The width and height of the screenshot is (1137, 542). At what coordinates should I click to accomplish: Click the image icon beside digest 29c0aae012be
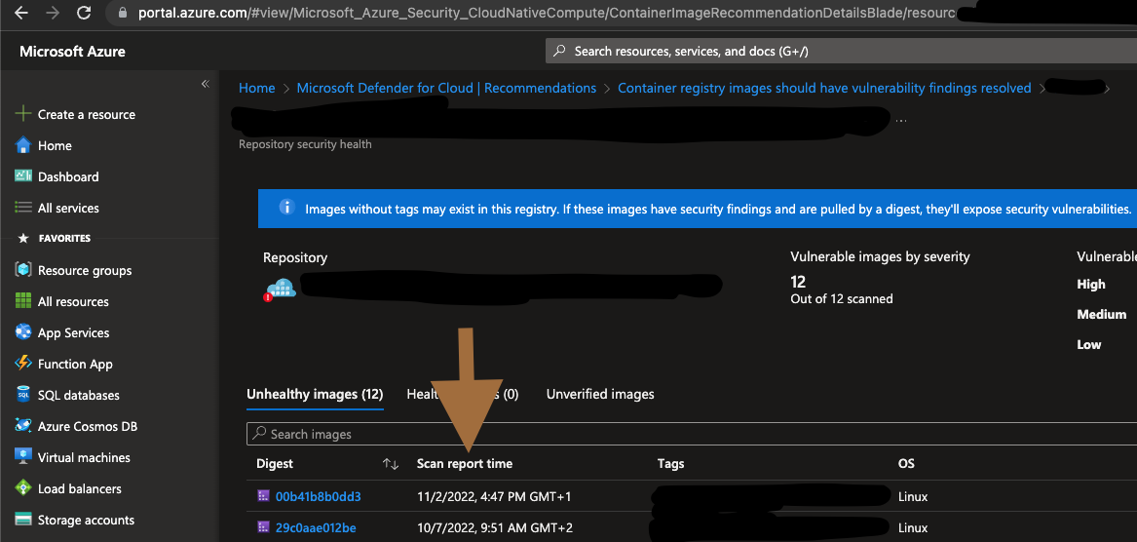pos(262,527)
